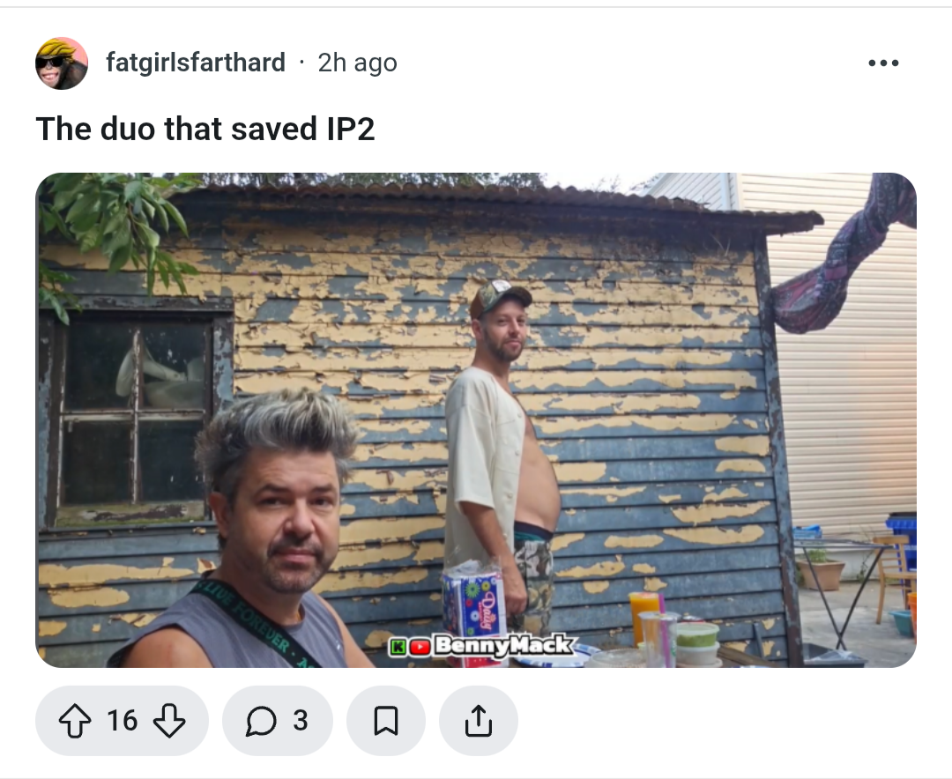
Task: Click the fatgirlsfarthard profile avatar
Action: click(62, 63)
